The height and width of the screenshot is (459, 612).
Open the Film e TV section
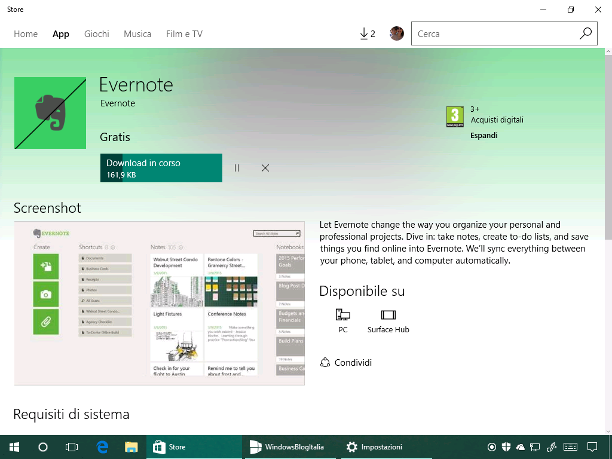[184, 34]
